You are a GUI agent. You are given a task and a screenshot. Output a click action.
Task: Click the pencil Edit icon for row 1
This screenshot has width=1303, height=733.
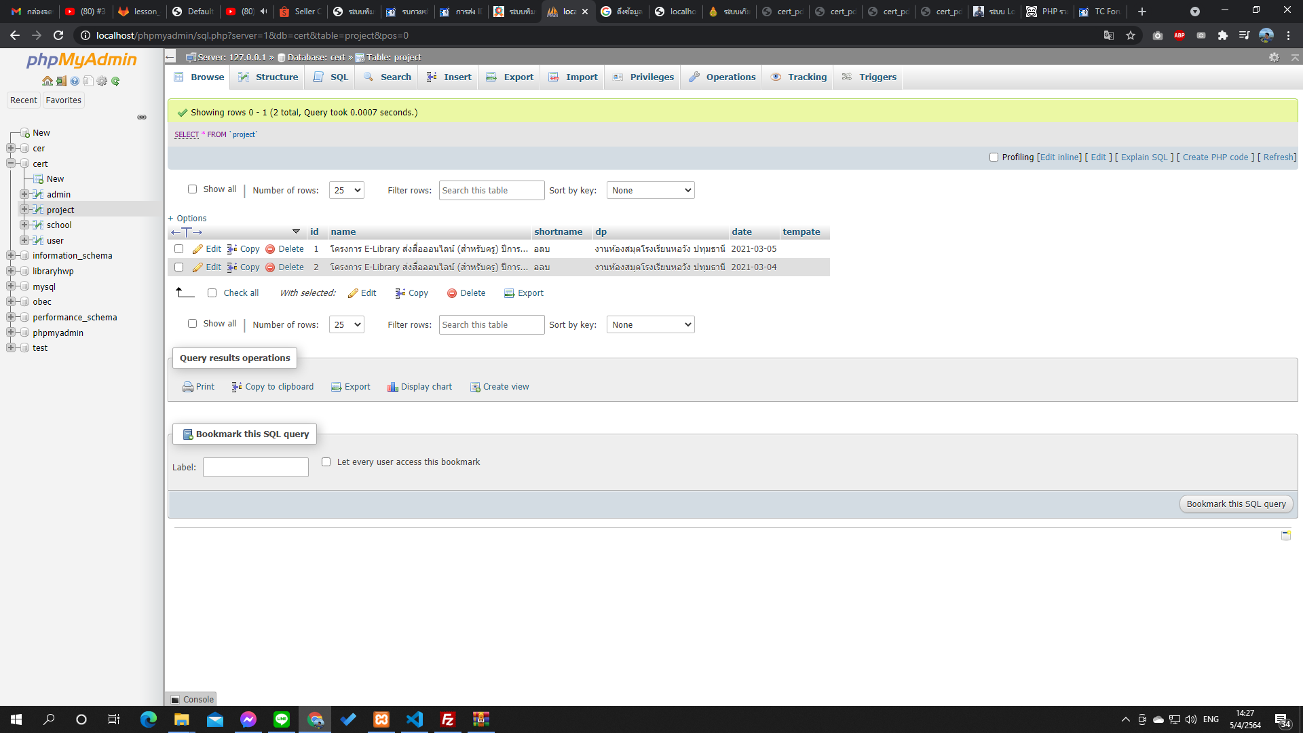point(197,249)
